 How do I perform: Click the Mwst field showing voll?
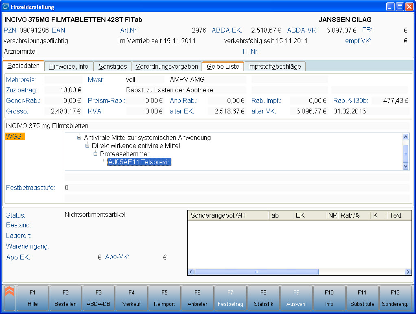point(145,80)
